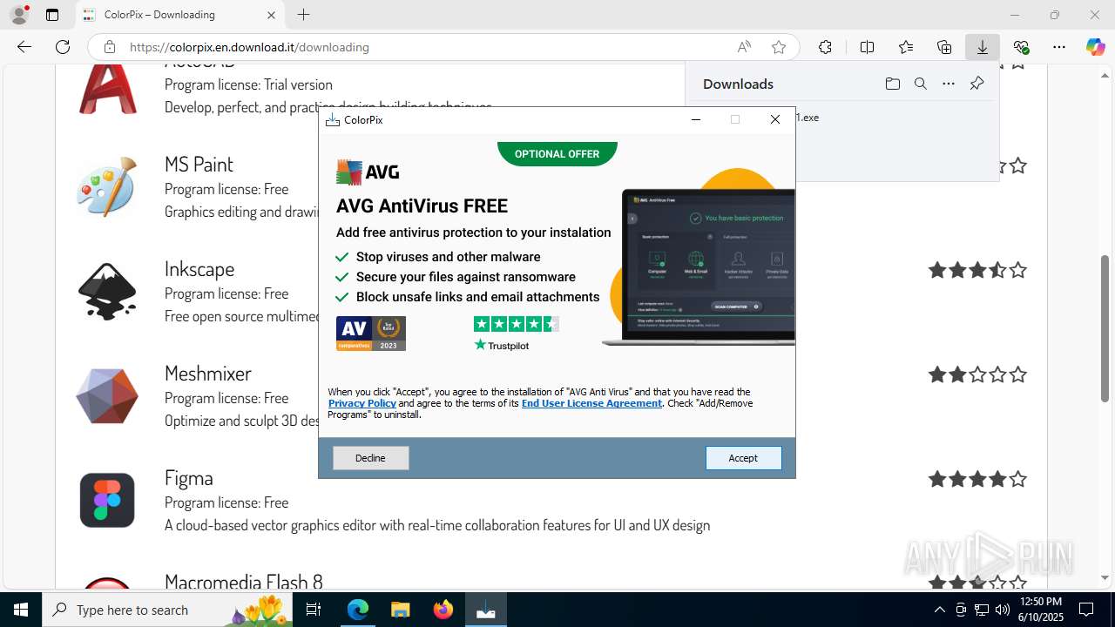
Task: Open More options in Downloads panel
Action: [x=949, y=84]
